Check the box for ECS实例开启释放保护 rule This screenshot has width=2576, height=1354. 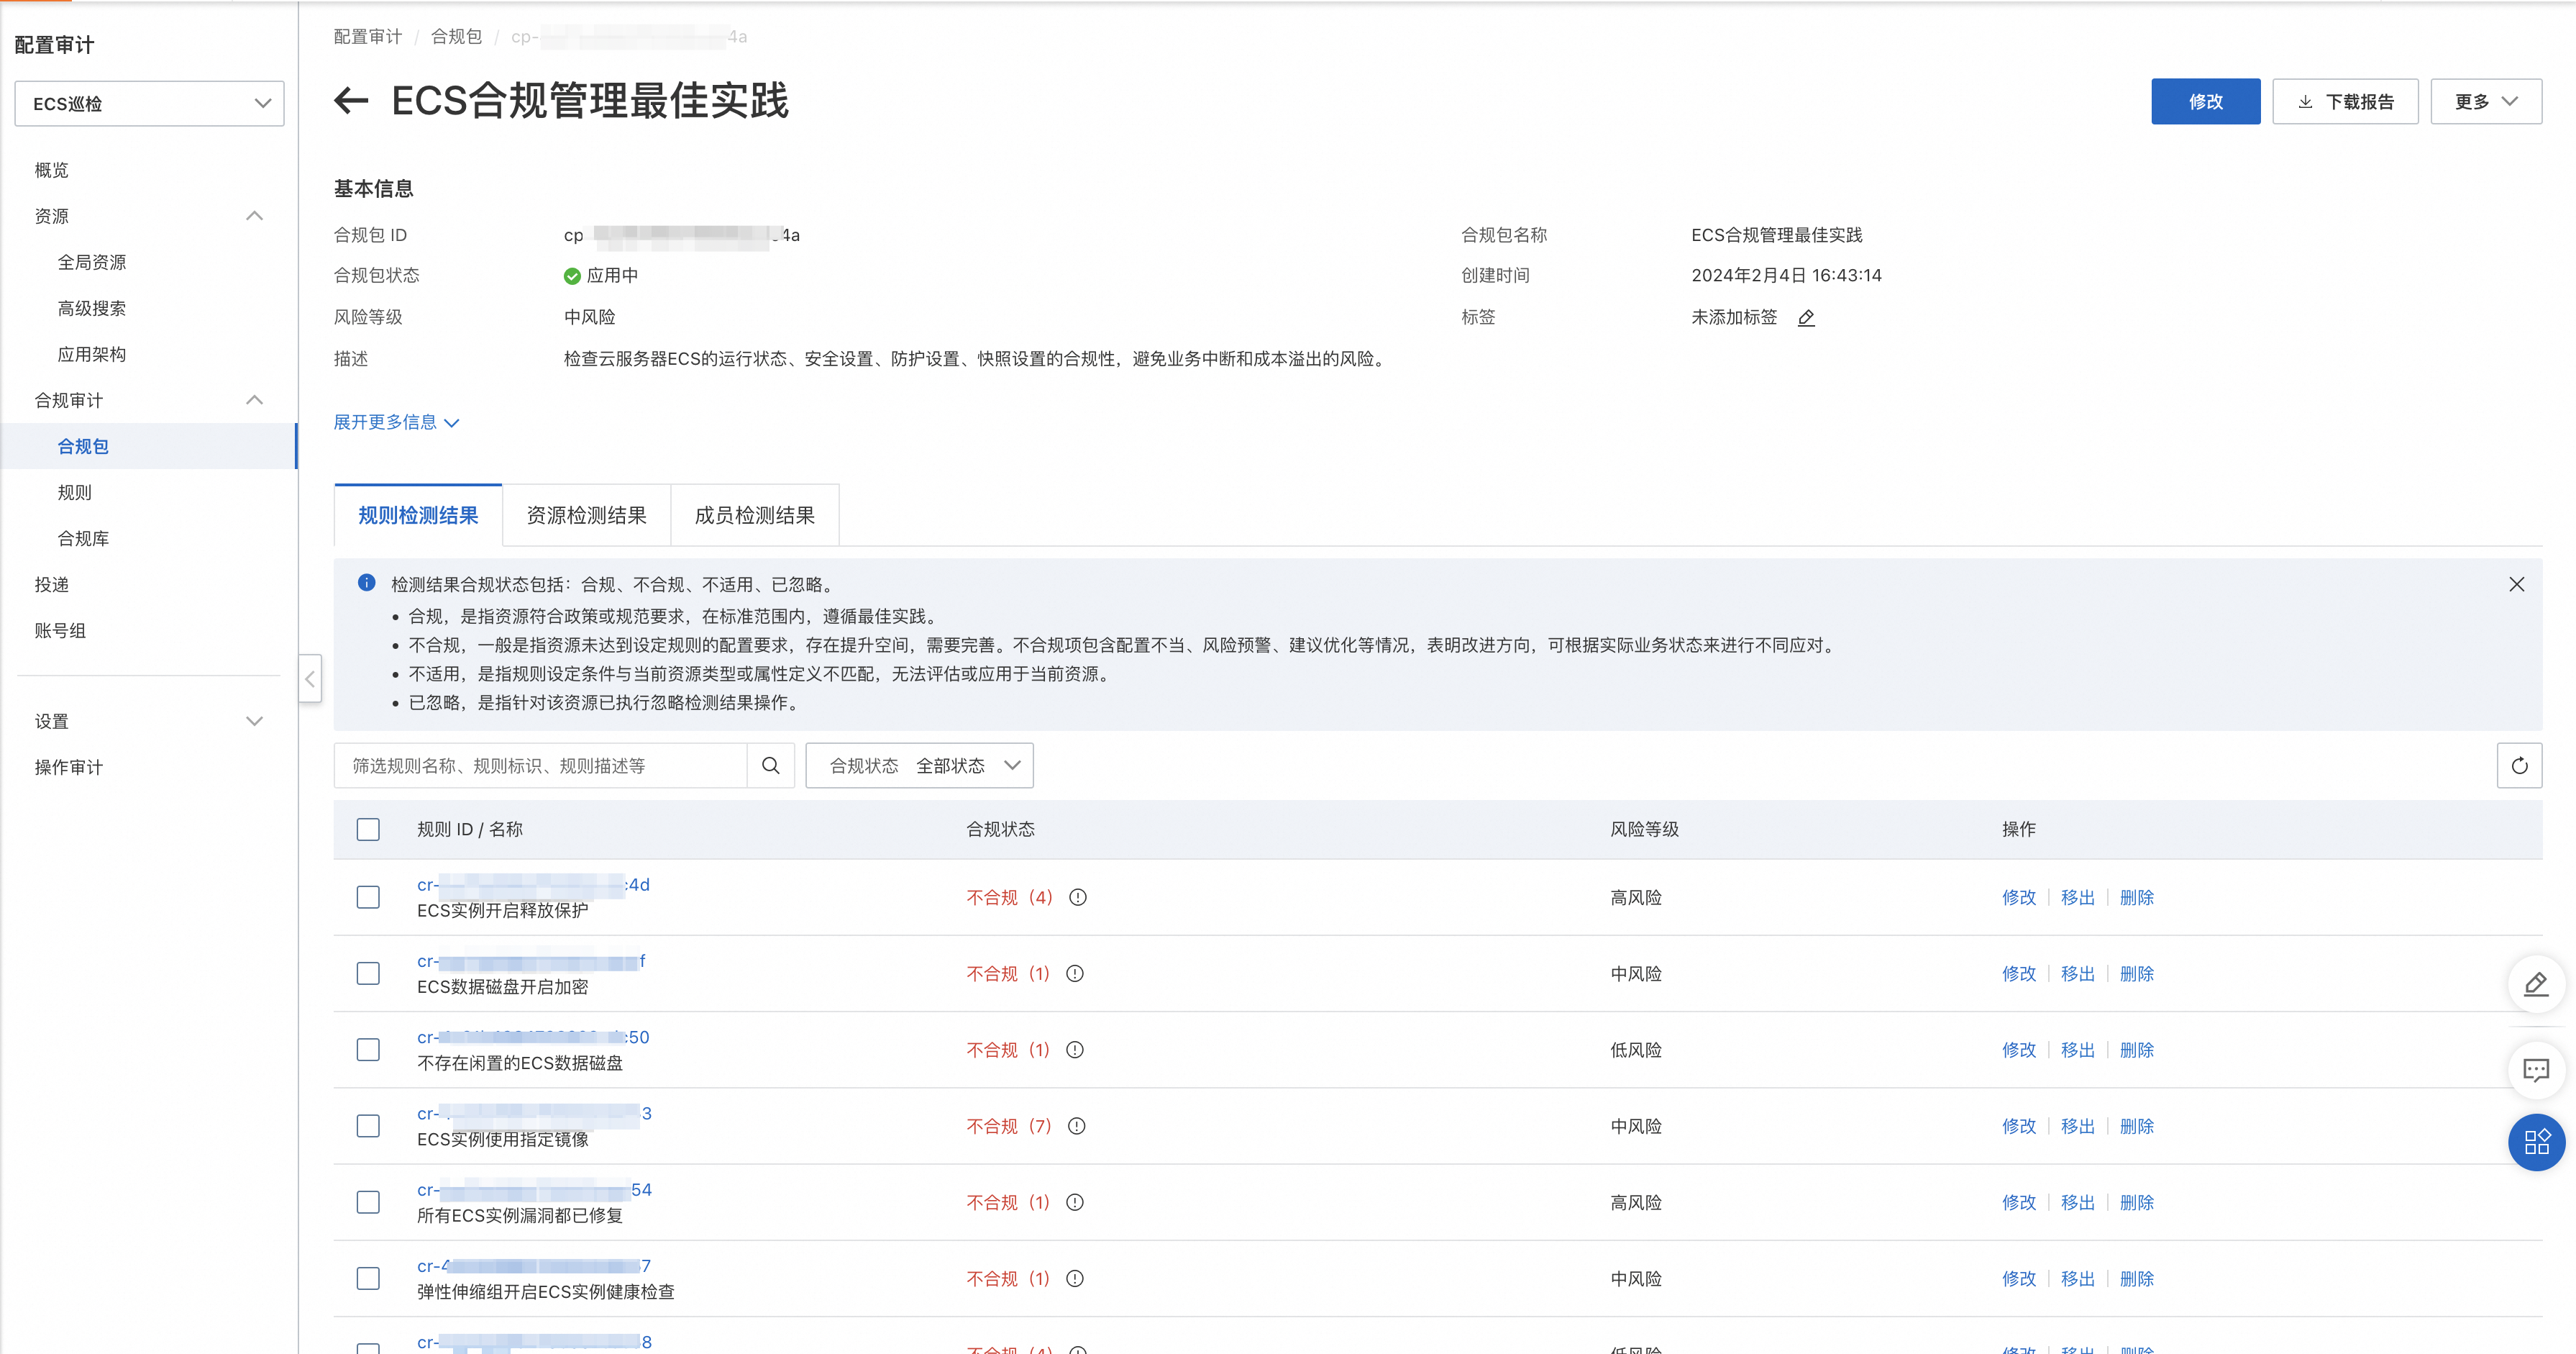tap(368, 898)
